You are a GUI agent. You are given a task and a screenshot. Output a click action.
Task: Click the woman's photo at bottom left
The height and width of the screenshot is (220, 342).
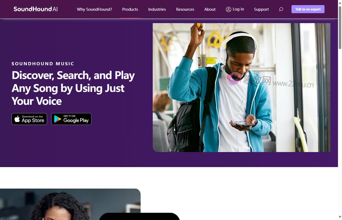coord(70,204)
